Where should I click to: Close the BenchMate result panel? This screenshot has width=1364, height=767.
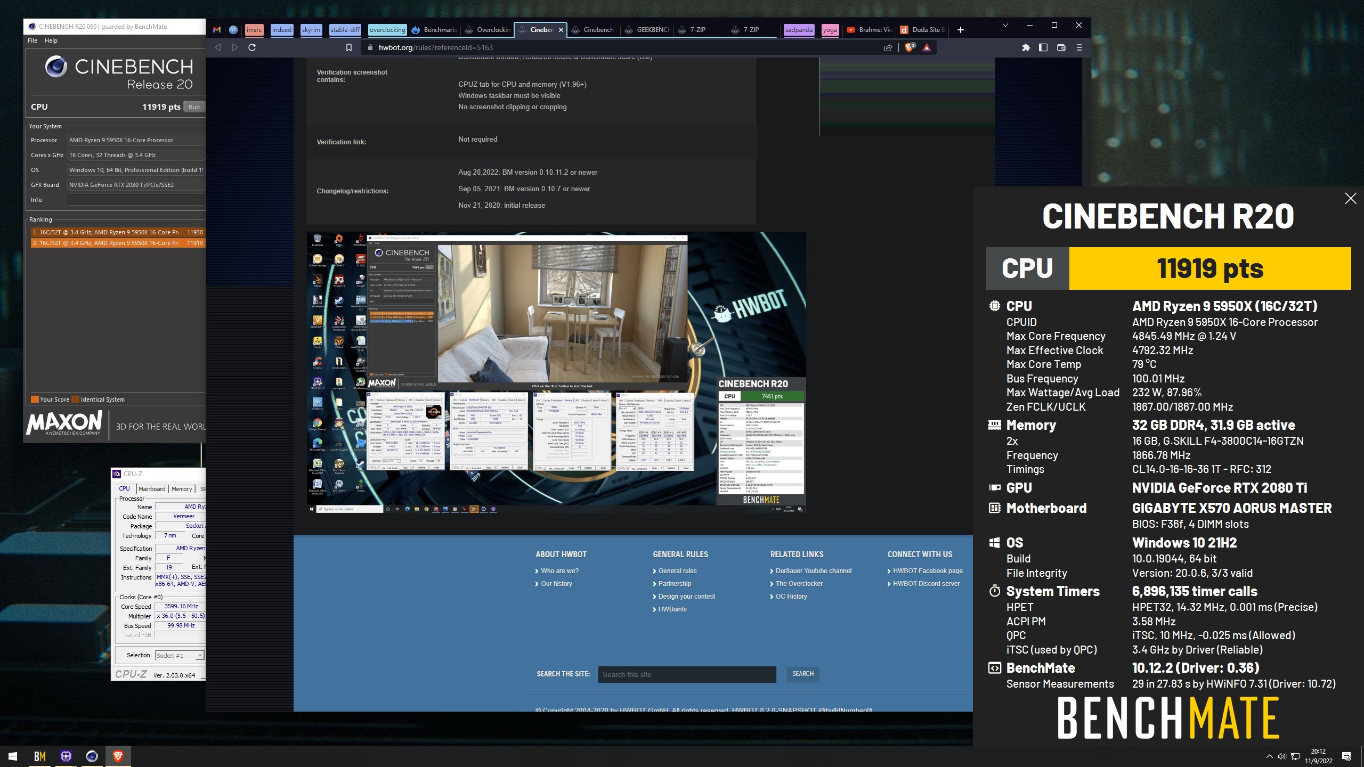point(1351,199)
